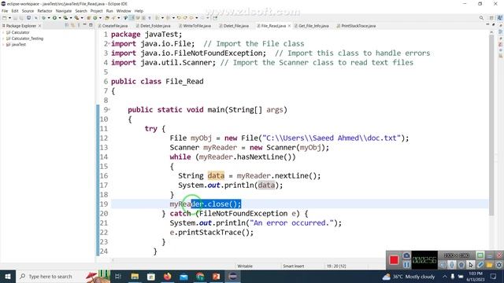This screenshot has width=504, height=283.
Task: Open the Debug dropdown arrow
Action: coord(49,18)
